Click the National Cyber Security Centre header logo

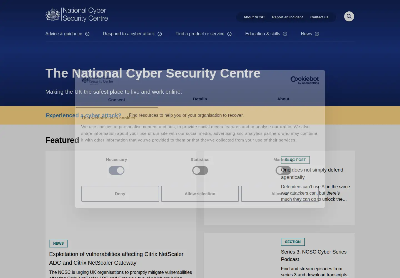coord(77,14)
